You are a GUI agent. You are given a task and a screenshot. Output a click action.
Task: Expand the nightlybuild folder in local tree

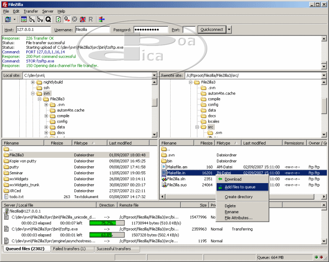[x=33, y=82]
